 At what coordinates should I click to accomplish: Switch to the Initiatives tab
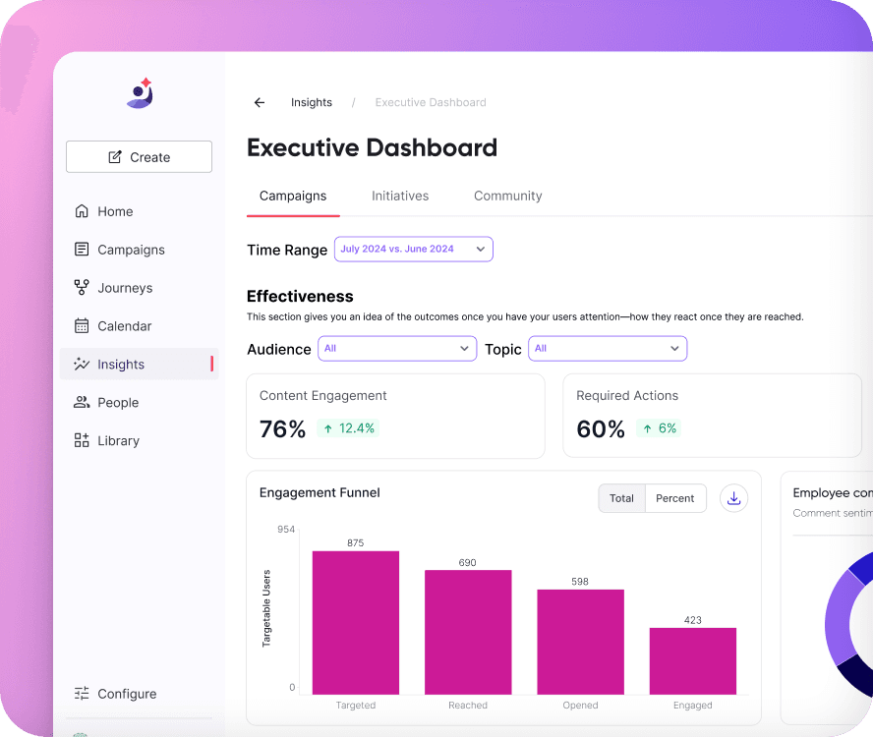(400, 196)
